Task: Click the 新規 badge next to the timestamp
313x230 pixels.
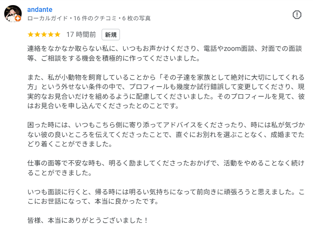Action: [x=111, y=35]
